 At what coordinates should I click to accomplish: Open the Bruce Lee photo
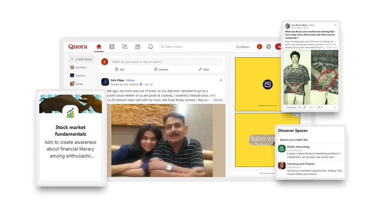click(x=311, y=77)
